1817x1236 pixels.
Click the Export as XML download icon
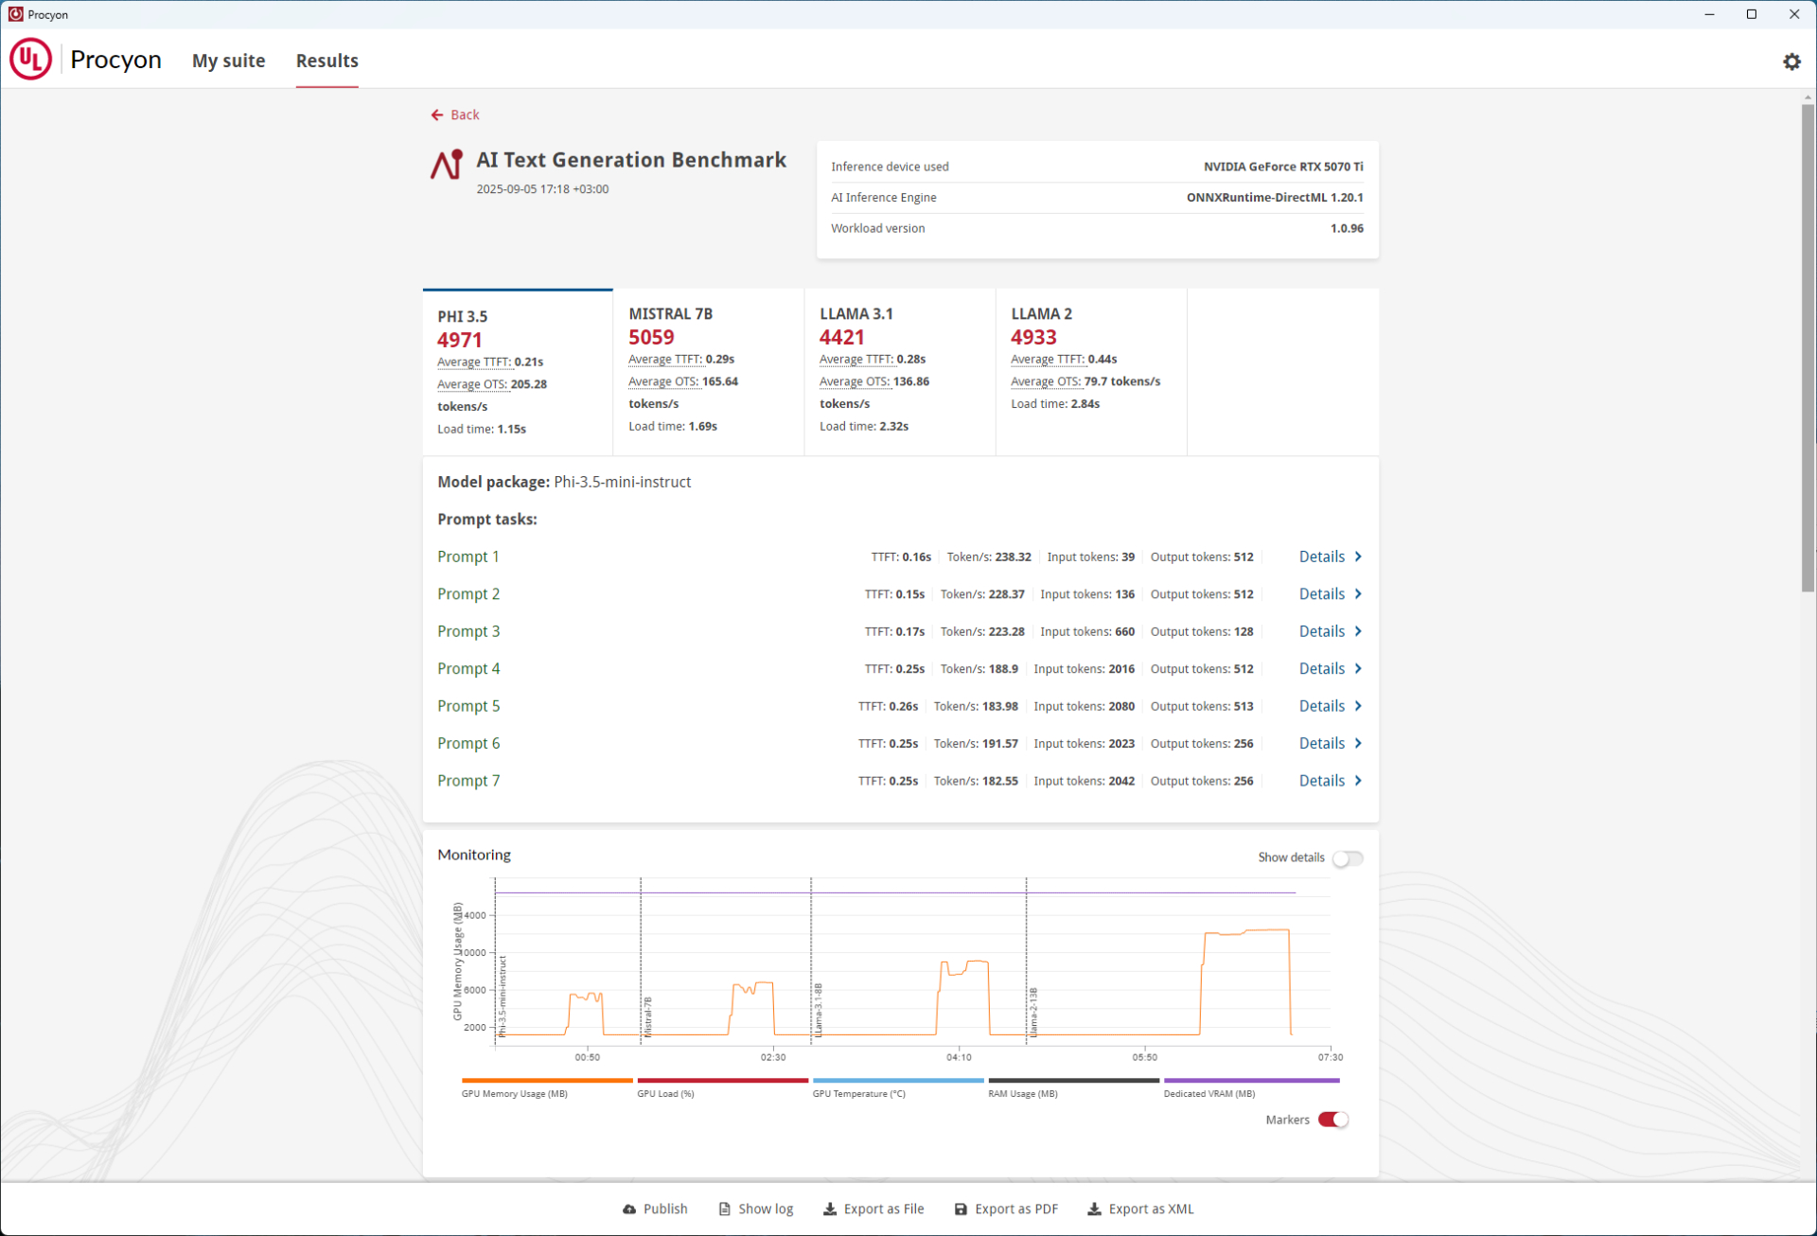tap(1094, 1209)
